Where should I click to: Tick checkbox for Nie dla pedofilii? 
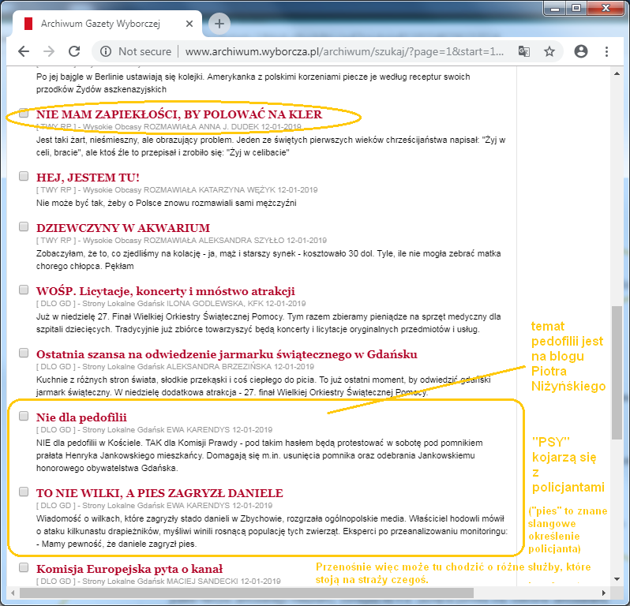point(24,416)
